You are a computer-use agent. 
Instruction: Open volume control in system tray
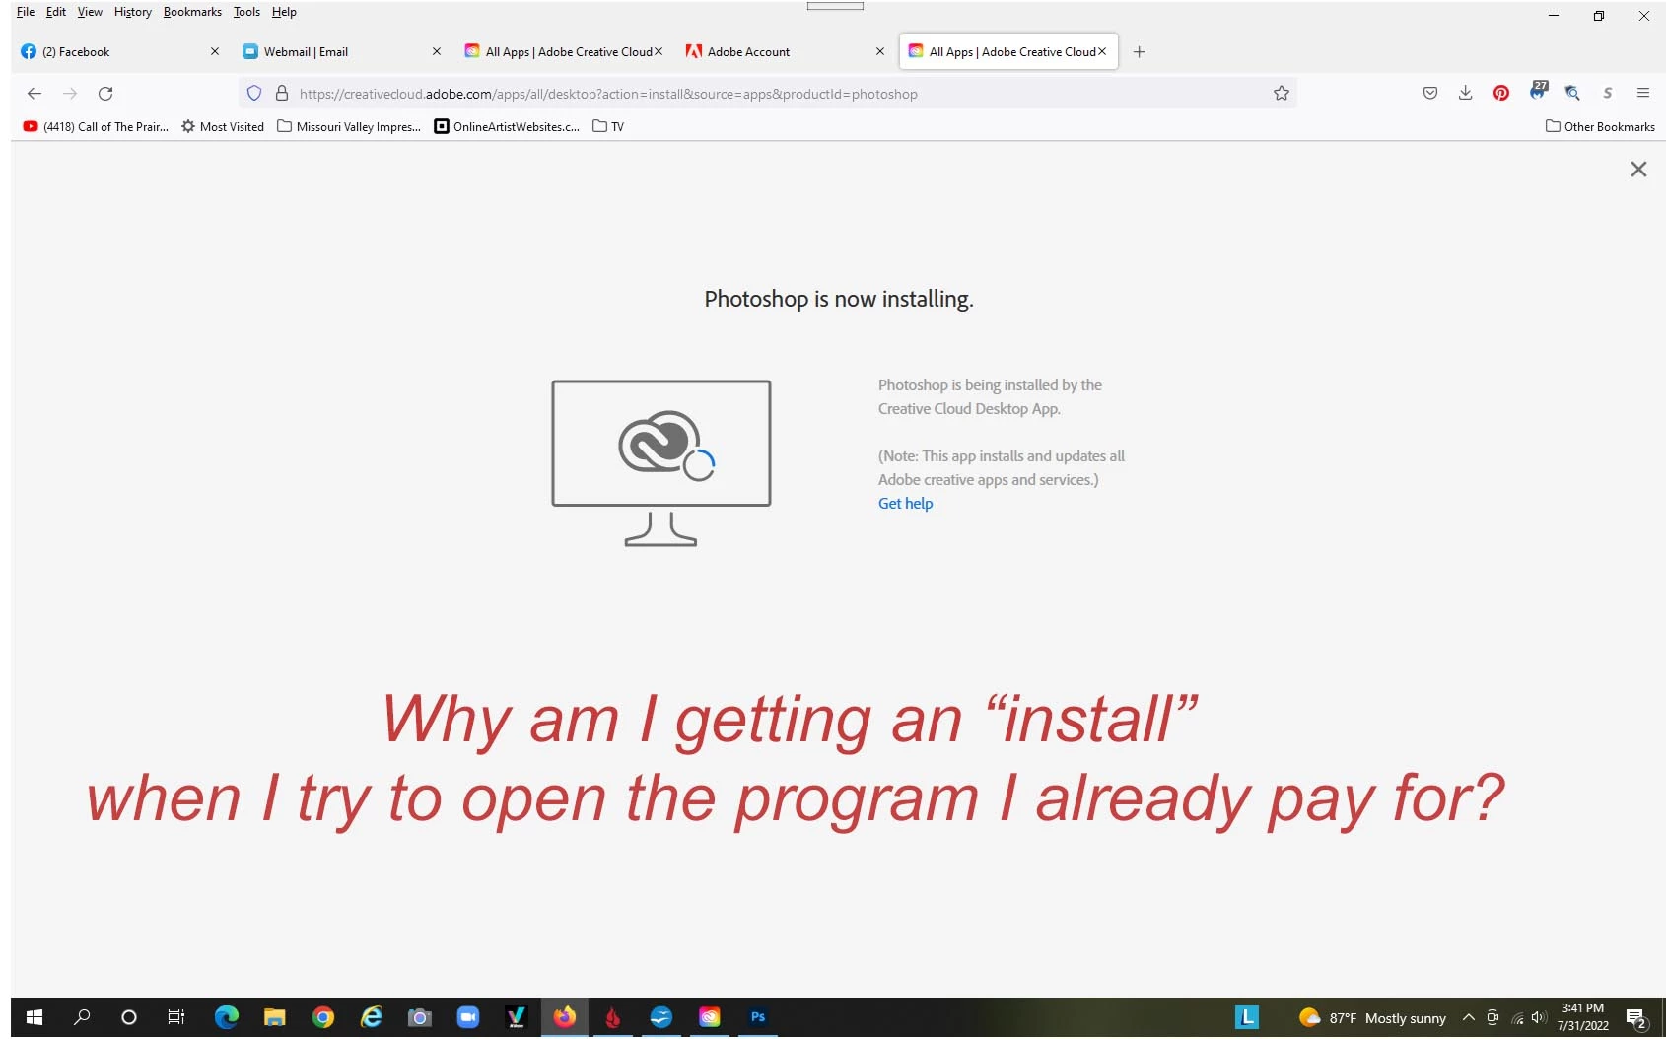point(1539,1017)
